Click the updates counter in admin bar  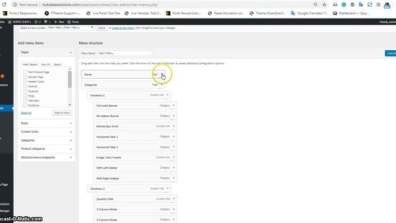point(37,22)
